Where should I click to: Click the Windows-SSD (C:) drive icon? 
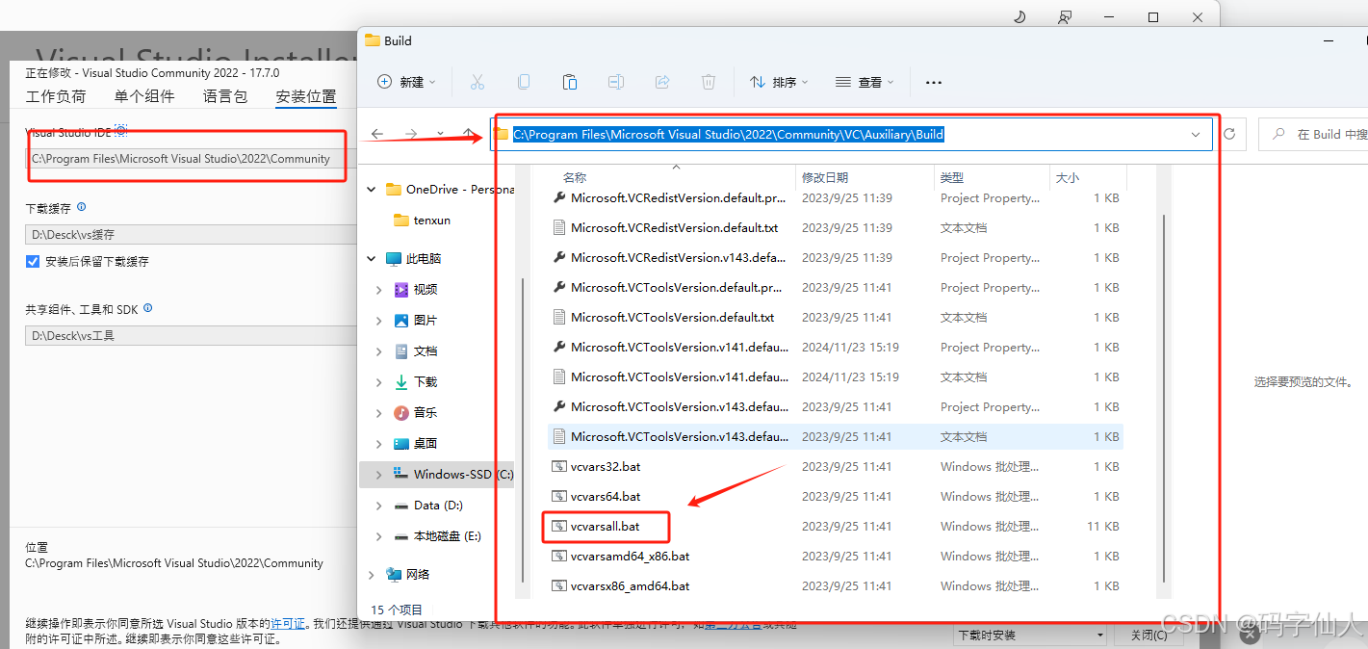point(401,474)
